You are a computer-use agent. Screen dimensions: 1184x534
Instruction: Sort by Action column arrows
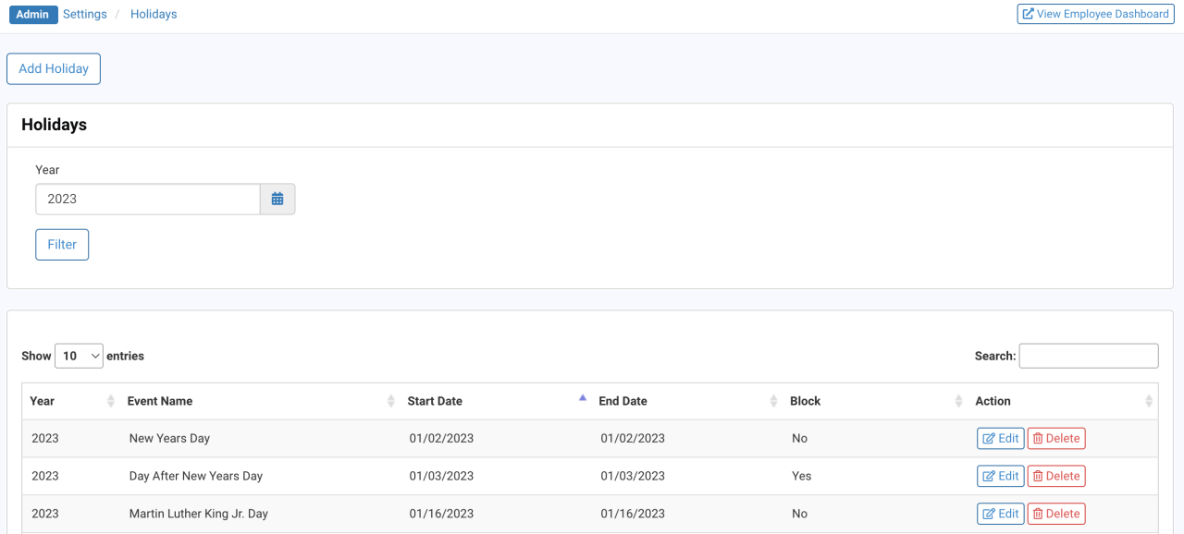(1149, 401)
